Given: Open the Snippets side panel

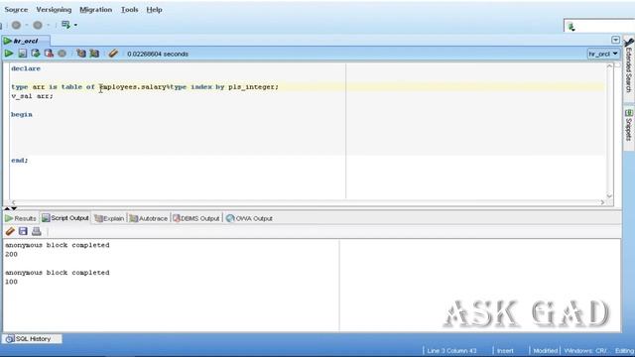Looking at the screenshot, I should (x=628, y=126).
